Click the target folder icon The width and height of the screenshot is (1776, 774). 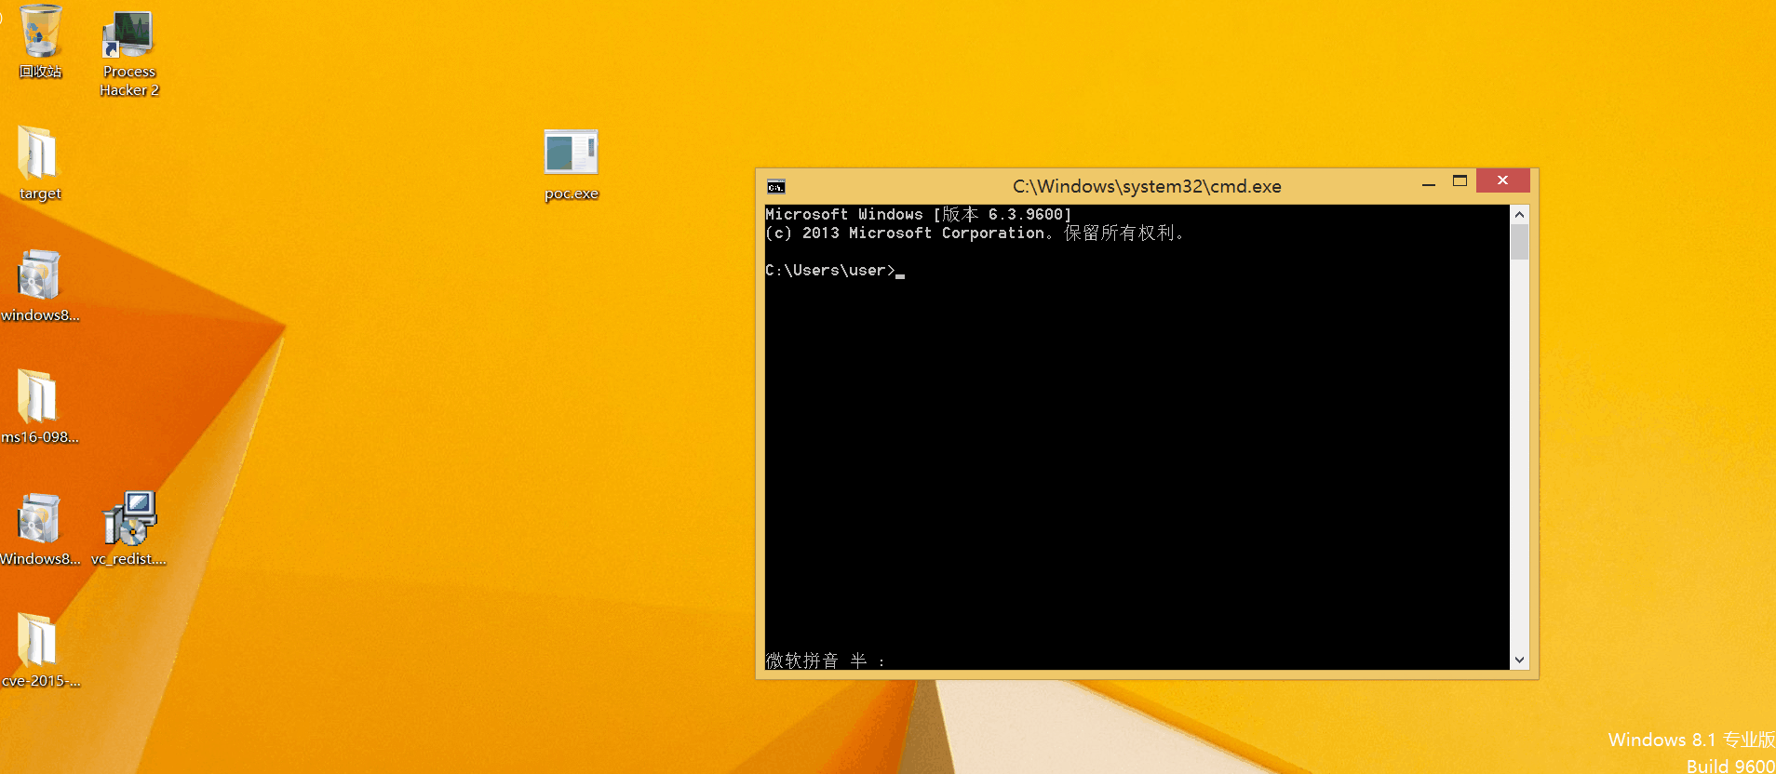[38, 154]
